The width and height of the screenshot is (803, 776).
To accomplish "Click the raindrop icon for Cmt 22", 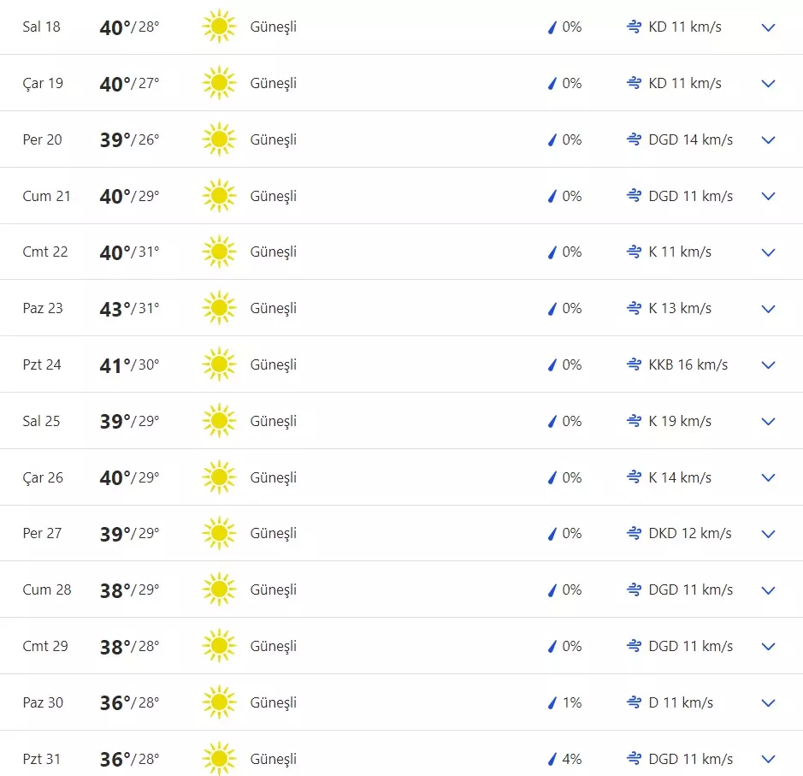I will 552,252.
